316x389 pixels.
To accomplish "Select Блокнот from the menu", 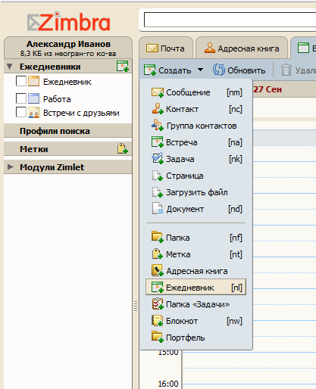I will tap(196, 321).
